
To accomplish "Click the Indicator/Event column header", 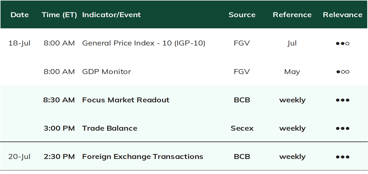I will 111,15.
